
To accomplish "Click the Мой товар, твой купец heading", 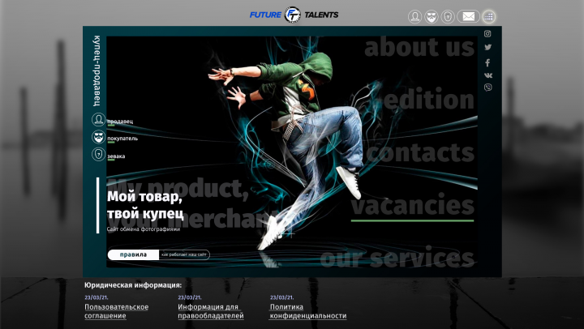I will (x=145, y=205).
